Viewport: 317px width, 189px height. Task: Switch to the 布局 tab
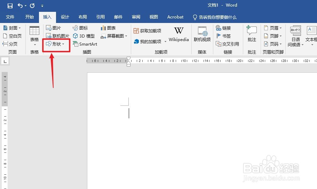pos(83,17)
